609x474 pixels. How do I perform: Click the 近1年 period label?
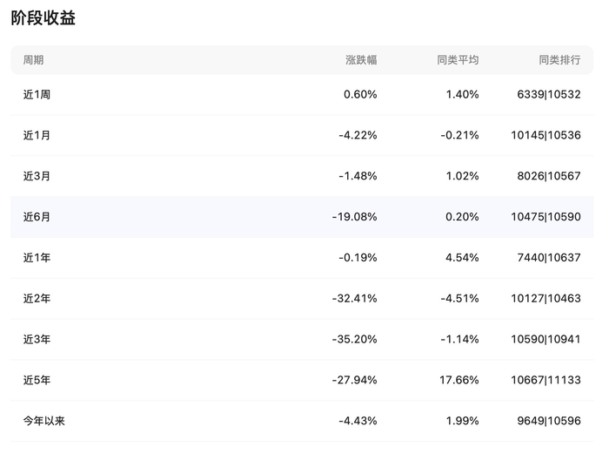pyautogui.click(x=37, y=258)
